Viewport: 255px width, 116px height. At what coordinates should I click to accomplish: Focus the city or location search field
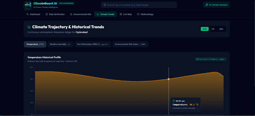point(139,5)
